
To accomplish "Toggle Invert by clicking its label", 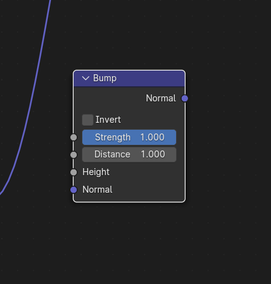I will pos(108,120).
